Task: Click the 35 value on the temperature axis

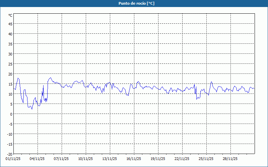Action: (10, 44)
